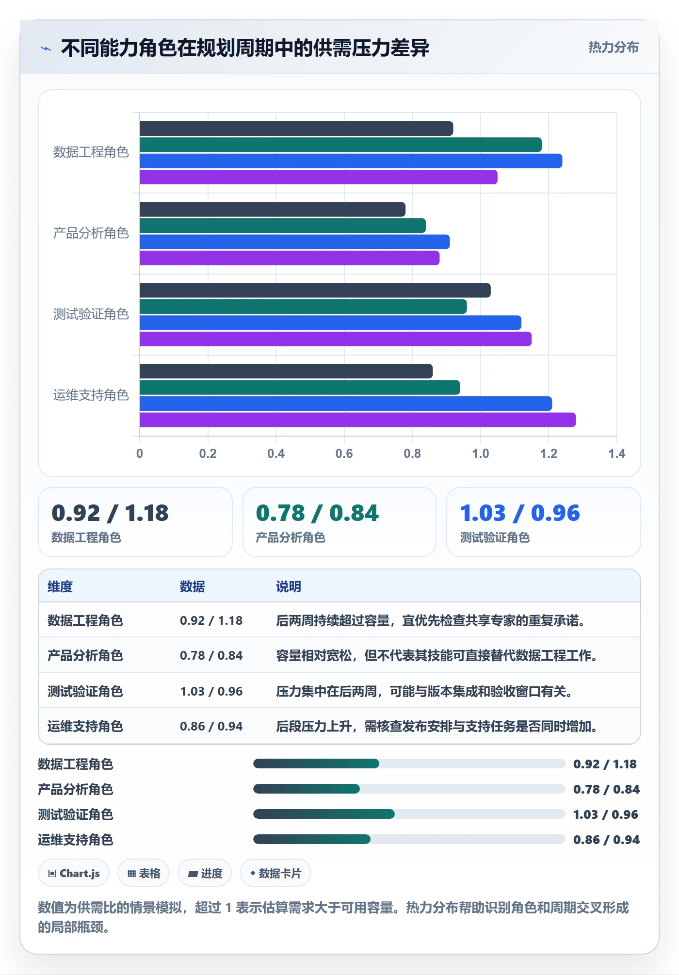Click the 数据 column header

(192, 586)
